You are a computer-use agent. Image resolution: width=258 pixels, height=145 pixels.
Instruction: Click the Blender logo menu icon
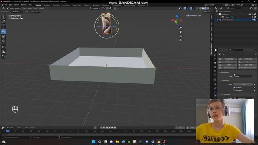coord(2,5)
